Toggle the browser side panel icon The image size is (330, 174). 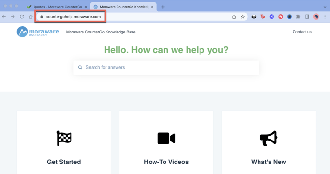pos(307,17)
